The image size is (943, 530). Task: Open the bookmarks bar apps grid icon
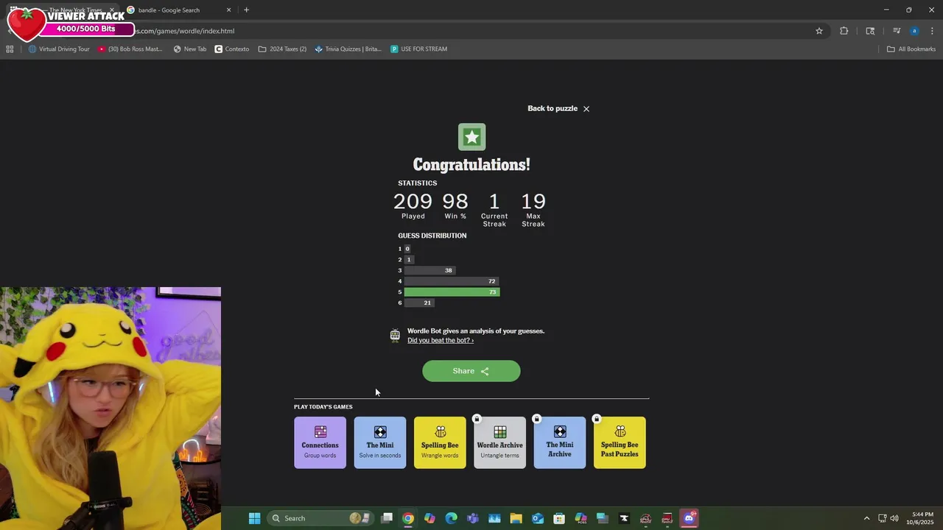tap(10, 49)
